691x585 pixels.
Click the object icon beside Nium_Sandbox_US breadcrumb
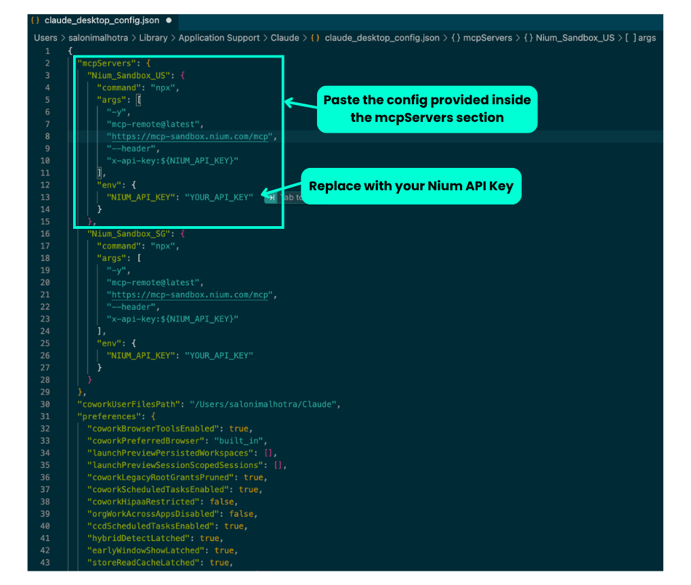528,38
